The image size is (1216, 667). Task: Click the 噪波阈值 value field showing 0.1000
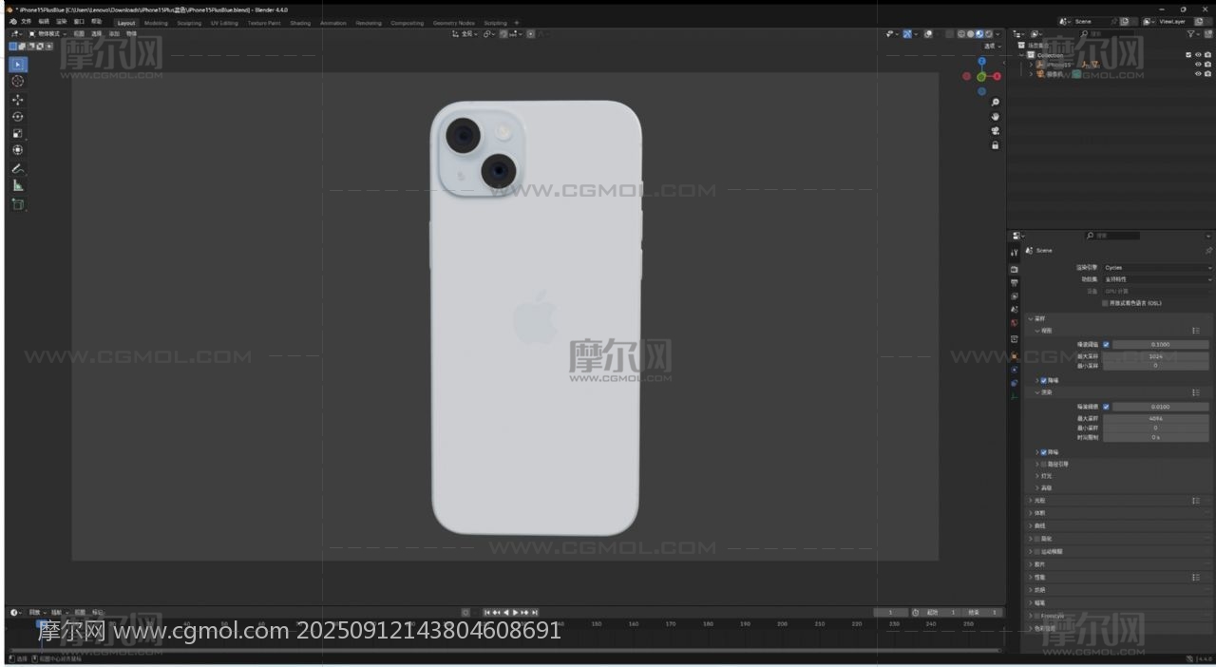click(x=1161, y=344)
